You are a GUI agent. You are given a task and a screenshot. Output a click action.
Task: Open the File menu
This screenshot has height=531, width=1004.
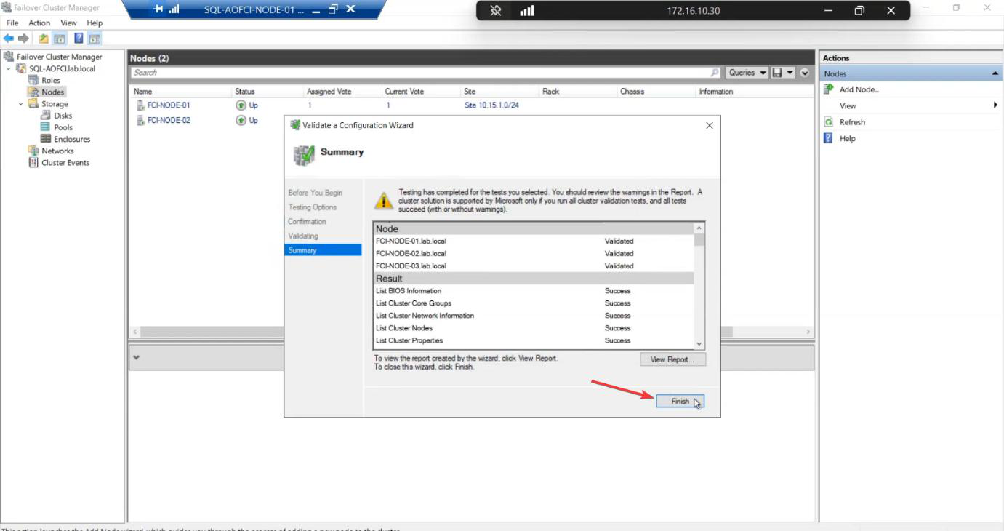(12, 23)
